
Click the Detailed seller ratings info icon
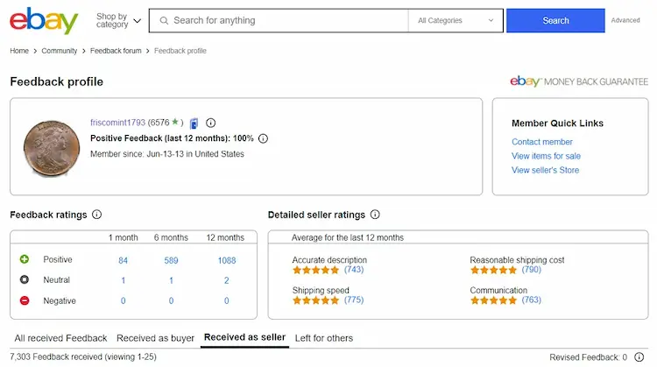point(375,215)
